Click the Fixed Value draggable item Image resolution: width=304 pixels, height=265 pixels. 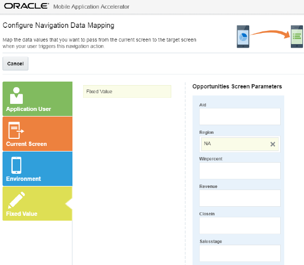pyautogui.click(x=127, y=92)
